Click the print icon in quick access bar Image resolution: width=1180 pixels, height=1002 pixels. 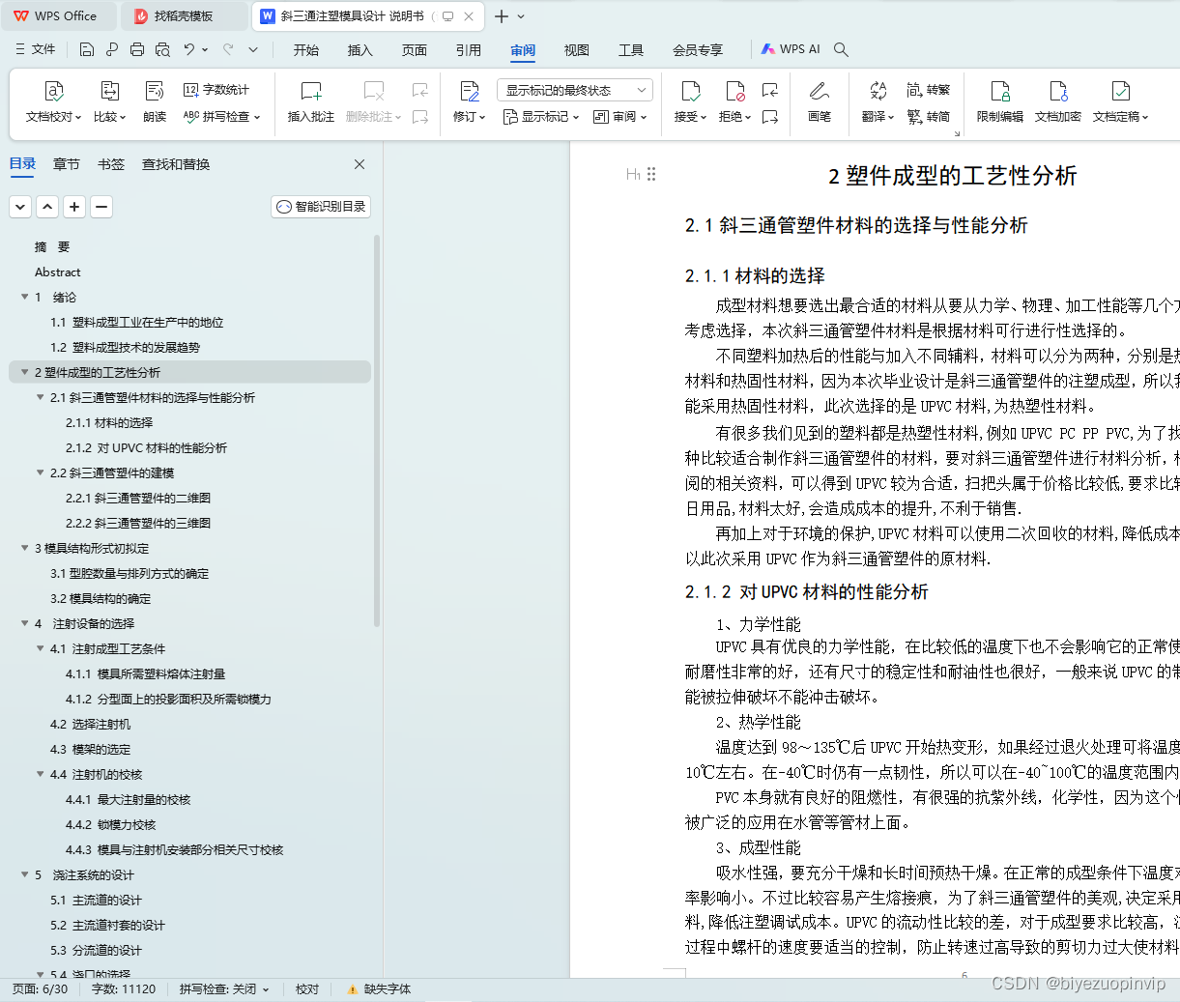(x=137, y=49)
